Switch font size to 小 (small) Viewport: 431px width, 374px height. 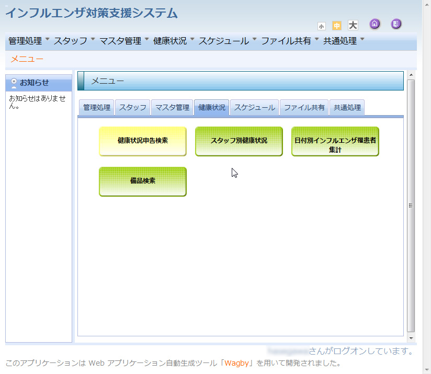point(321,26)
